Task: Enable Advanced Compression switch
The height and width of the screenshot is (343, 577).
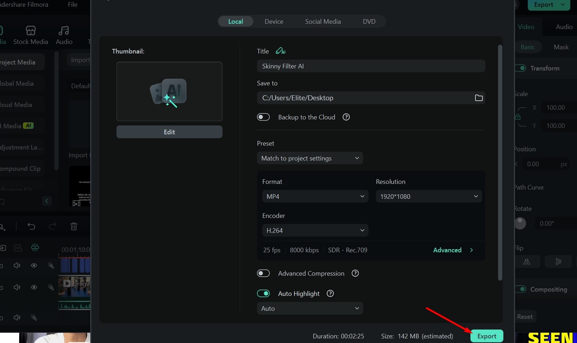Action: [263, 273]
